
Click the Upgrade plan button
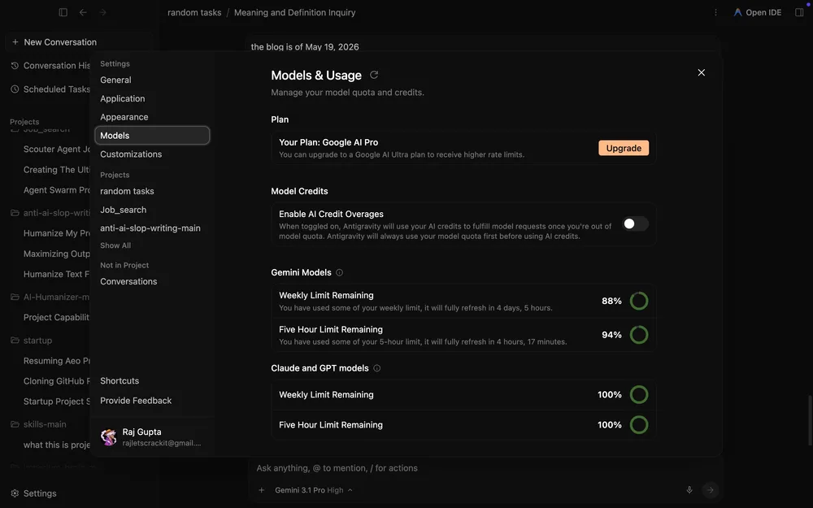(624, 148)
